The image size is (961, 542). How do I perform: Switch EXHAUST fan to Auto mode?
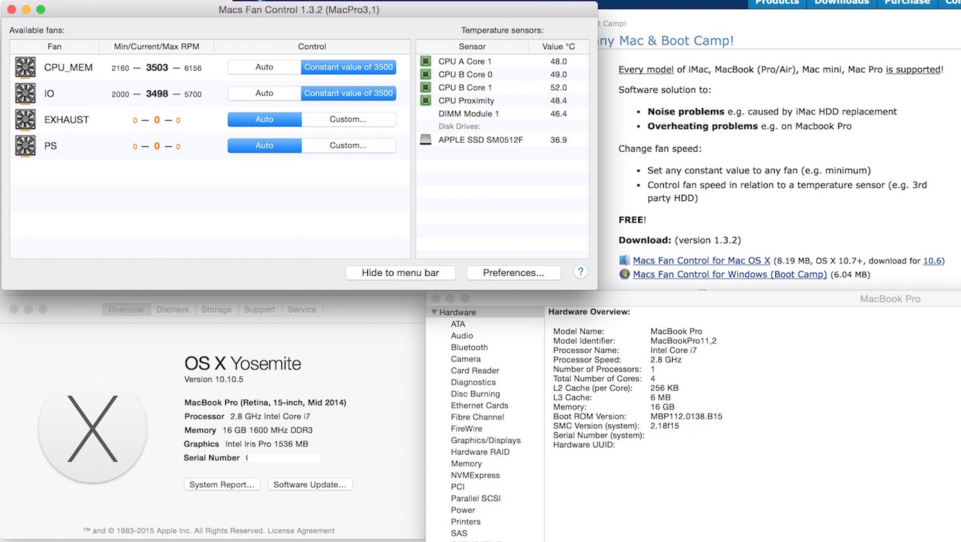click(x=264, y=119)
